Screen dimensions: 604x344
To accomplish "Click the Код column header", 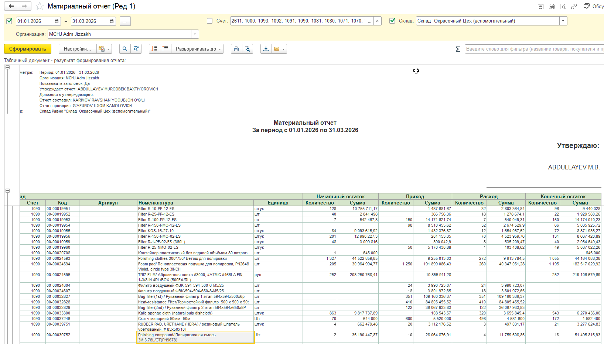I will [62, 203].
